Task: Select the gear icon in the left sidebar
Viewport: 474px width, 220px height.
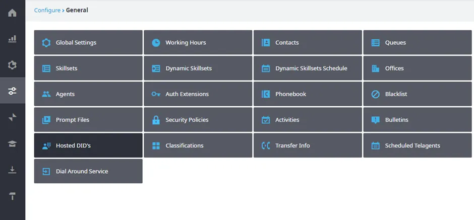Action: [x=12, y=65]
